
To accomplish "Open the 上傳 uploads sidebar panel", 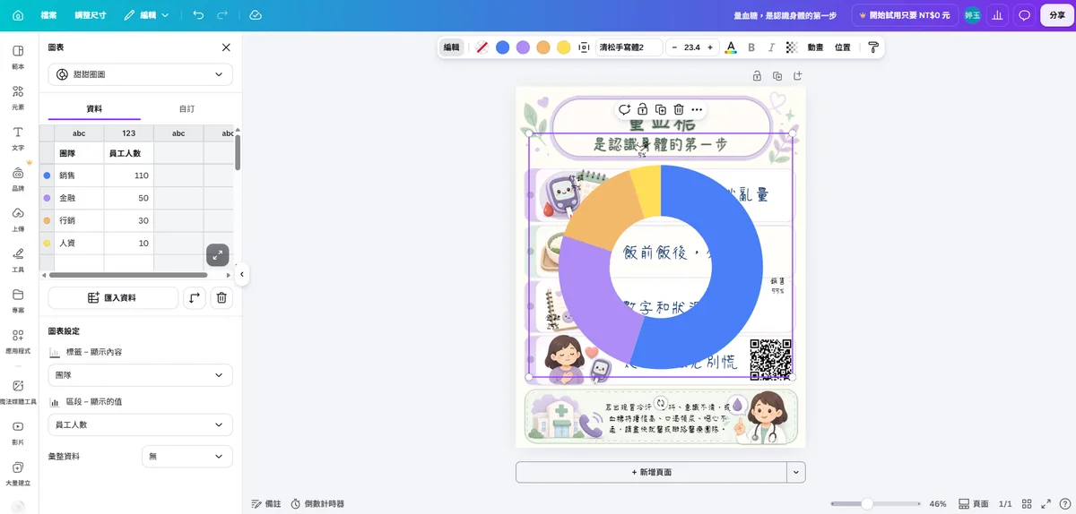I will pyautogui.click(x=18, y=219).
